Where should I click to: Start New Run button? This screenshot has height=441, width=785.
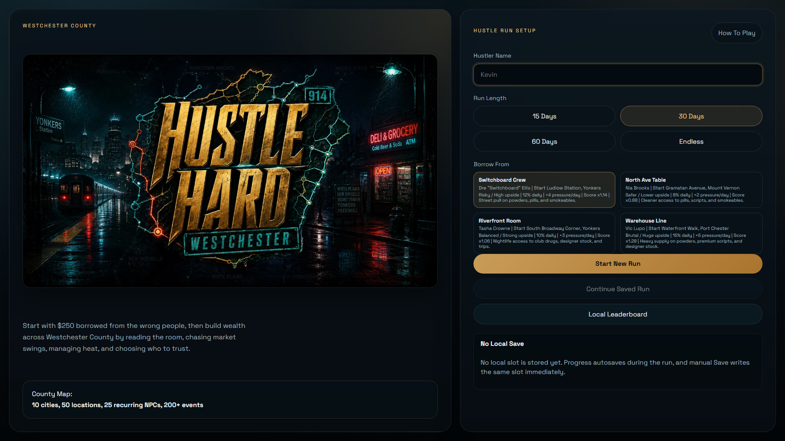617,264
